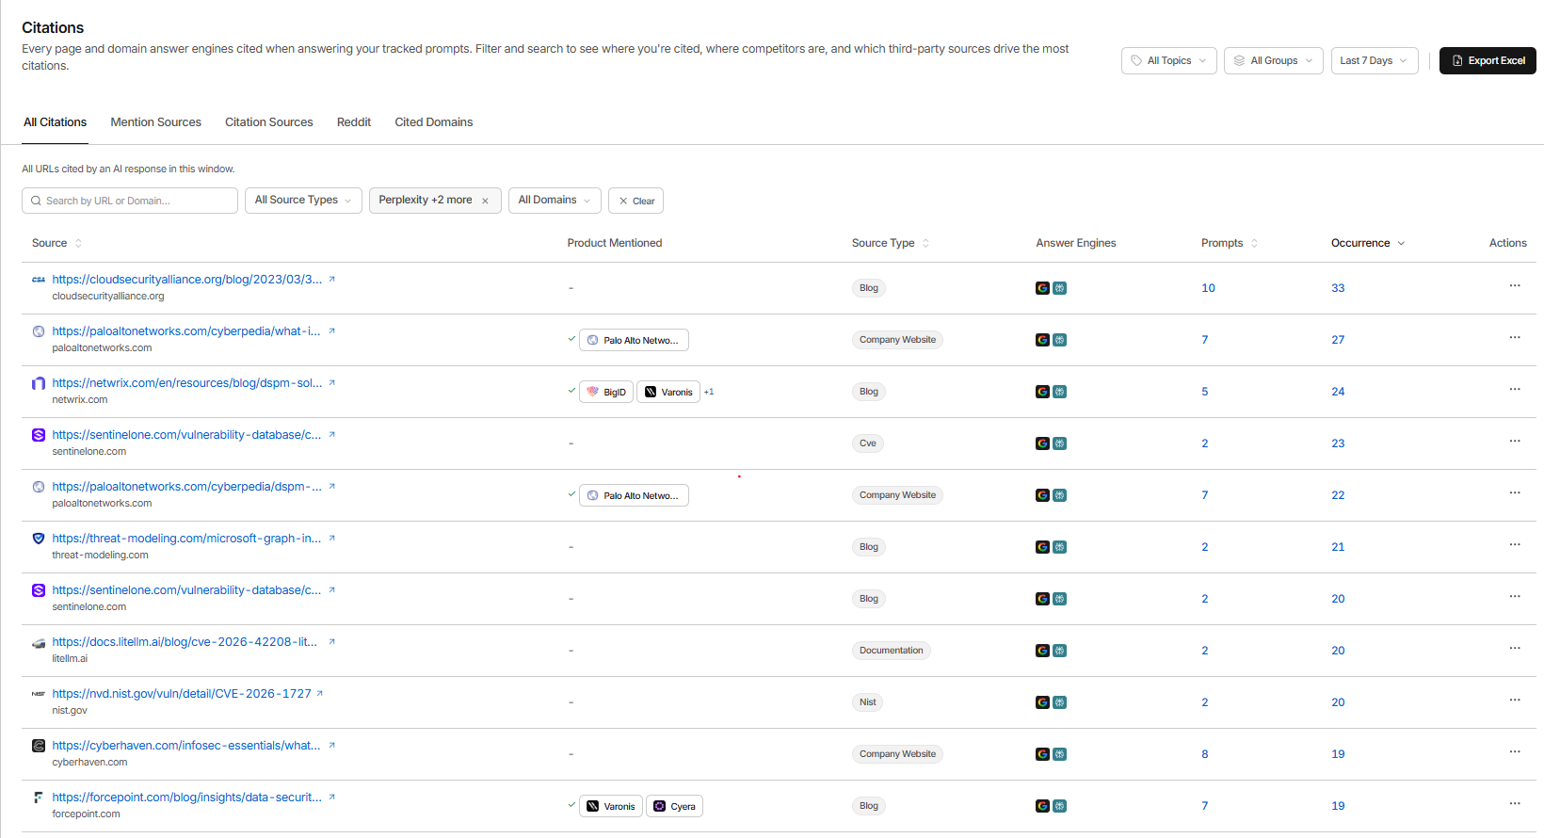
Task: Click Google engine icon in cloudsecurityalliance.org row
Action: tap(1042, 288)
